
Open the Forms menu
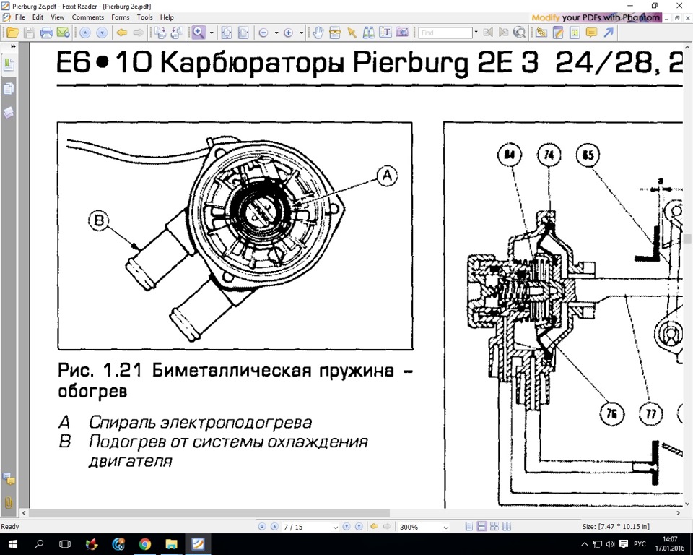tap(121, 17)
